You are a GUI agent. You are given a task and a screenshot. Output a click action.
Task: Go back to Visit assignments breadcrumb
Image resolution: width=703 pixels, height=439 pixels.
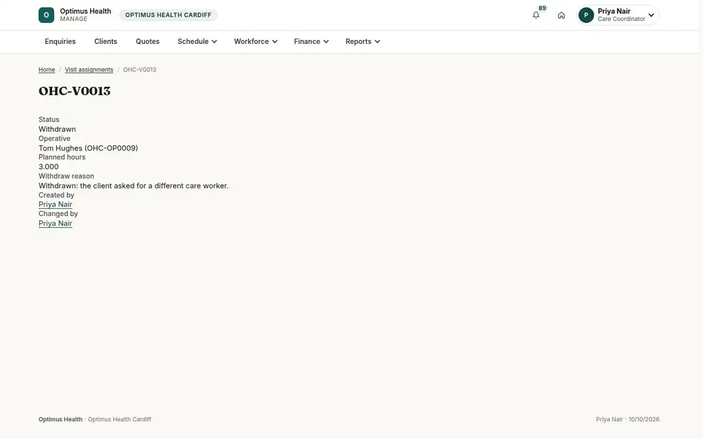[89, 70]
